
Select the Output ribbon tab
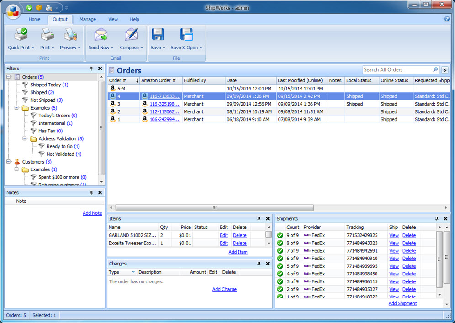[60, 19]
